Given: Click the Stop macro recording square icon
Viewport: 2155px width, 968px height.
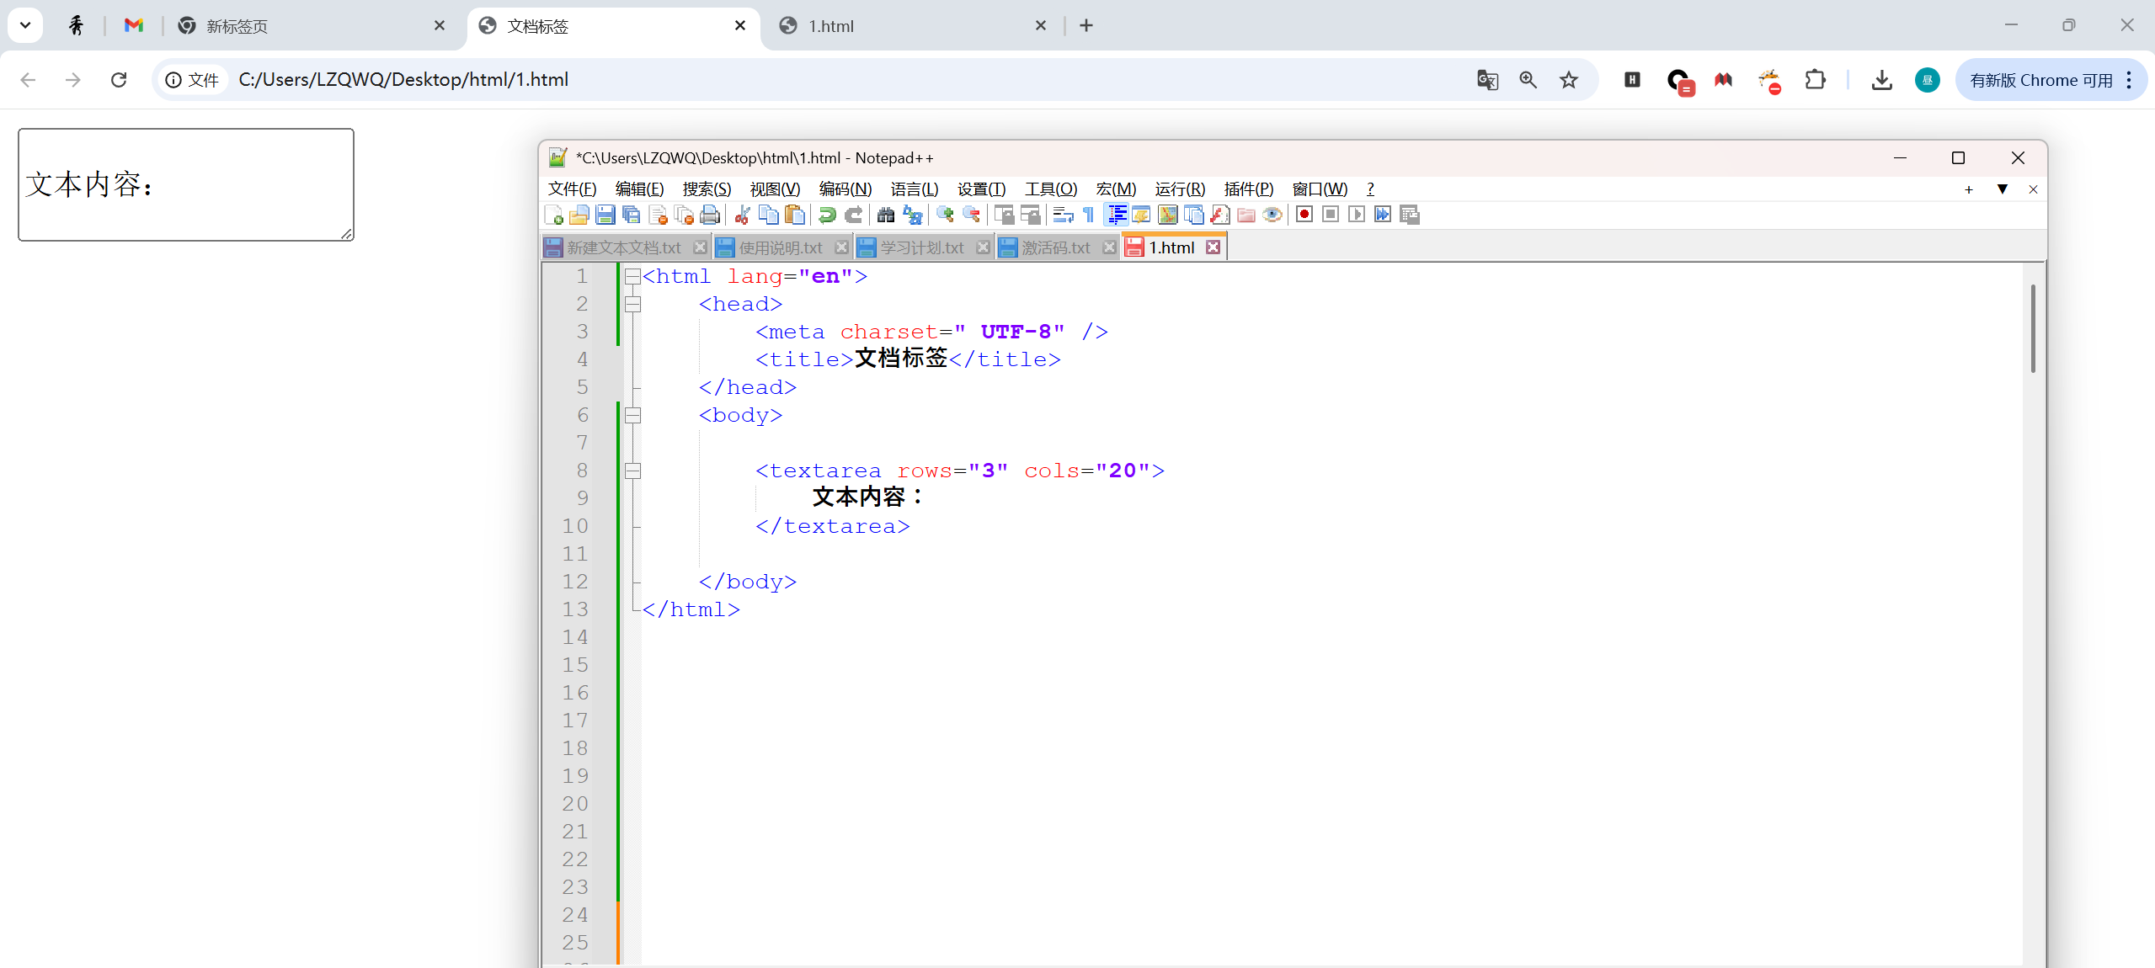Looking at the screenshot, I should (x=1331, y=215).
